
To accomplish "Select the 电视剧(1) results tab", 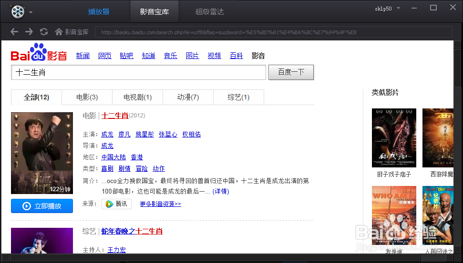I will click(x=138, y=97).
